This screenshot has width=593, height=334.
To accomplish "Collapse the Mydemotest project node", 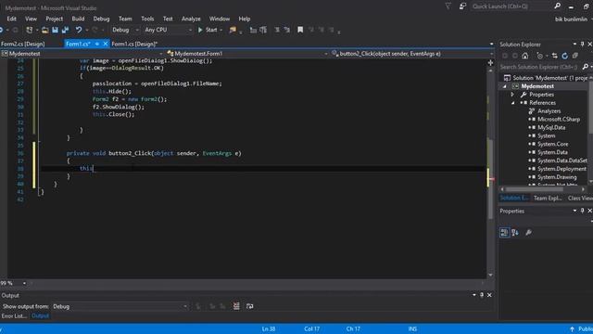I will pyautogui.click(x=504, y=86).
